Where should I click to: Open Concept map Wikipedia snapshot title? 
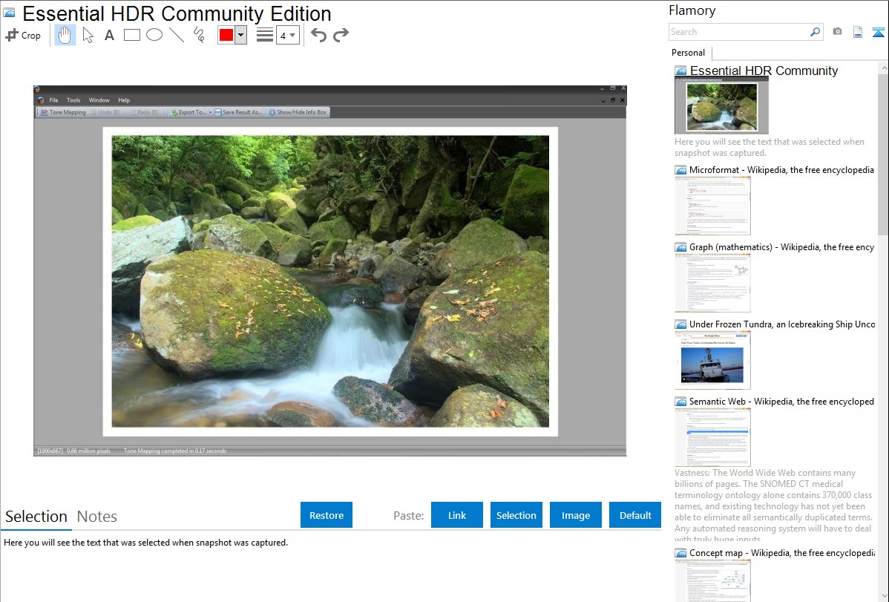[781, 553]
